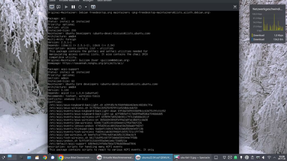Open the Anzeigen menu
This screenshot has width=287, height=161.
pyautogui.click(x=88, y=1)
